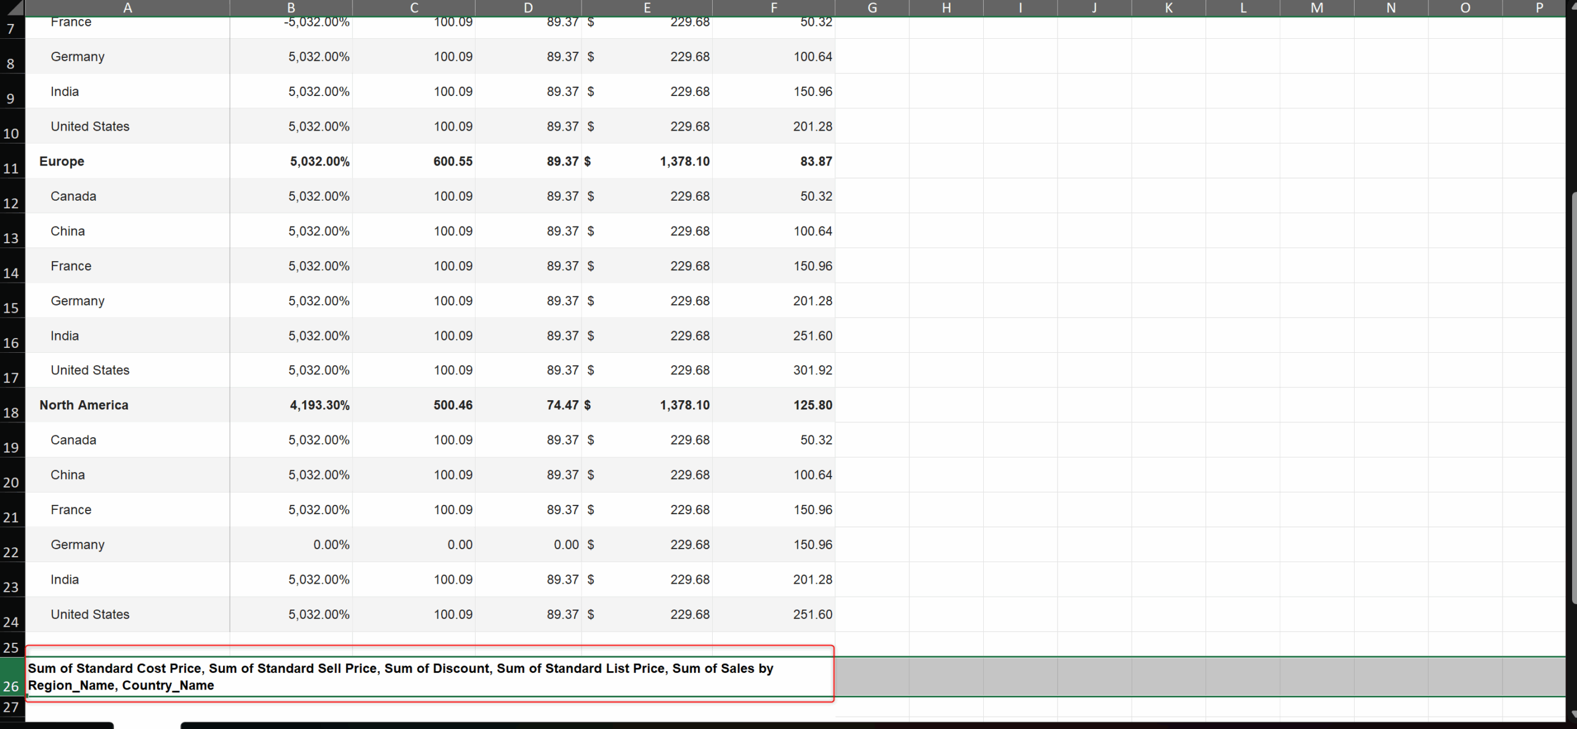1577x729 pixels.
Task: Select column P header
Action: tap(1539, 8)
